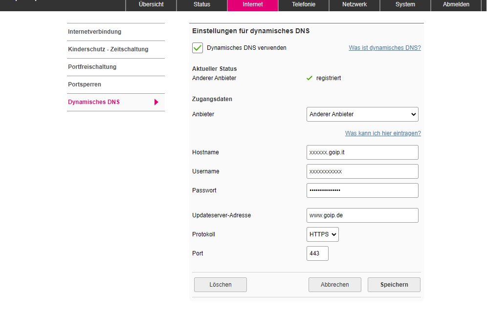Select the Internet tab

tap(253, 5)
